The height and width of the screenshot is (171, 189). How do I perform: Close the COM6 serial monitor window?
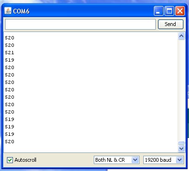pyautogui.click(x=180, y=11)
